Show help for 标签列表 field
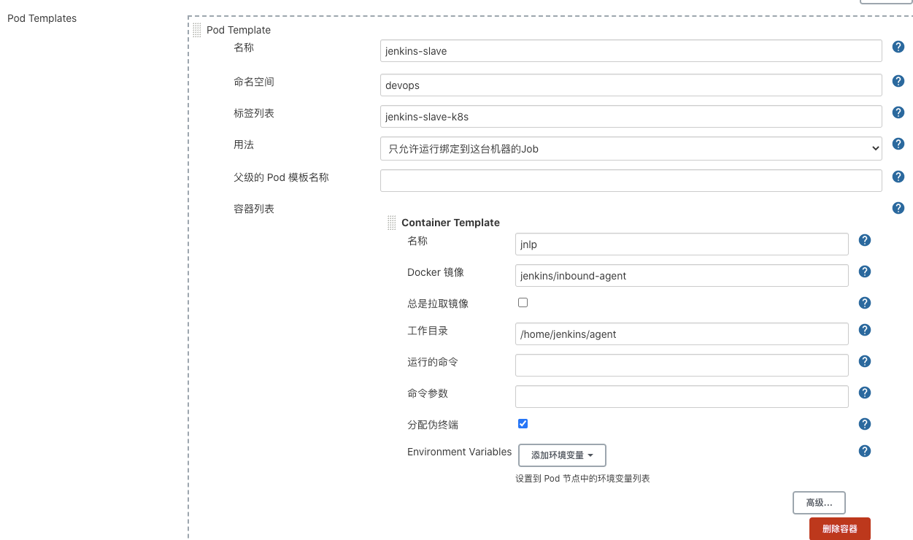Image resolution: width=913 pixels, height=540 pixels. [898, 112]
